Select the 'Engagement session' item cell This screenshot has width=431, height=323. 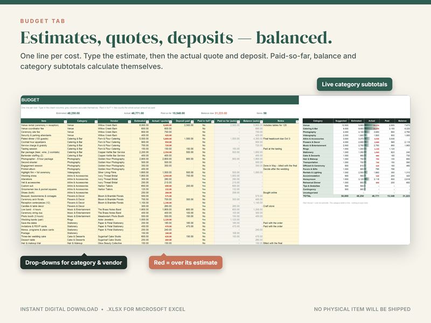(x=44, y=166)
